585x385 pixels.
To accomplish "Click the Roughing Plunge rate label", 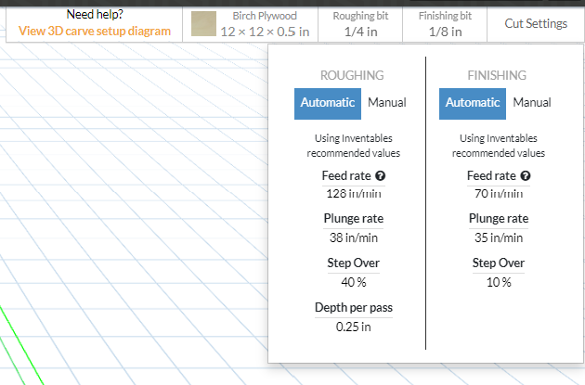I will tap(354, 218).
